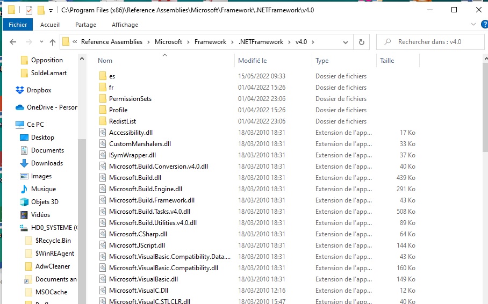Screen dimensions: 488x304
Task: Switch to the Partage ribbon tab
Action: [x=85, y=25]
